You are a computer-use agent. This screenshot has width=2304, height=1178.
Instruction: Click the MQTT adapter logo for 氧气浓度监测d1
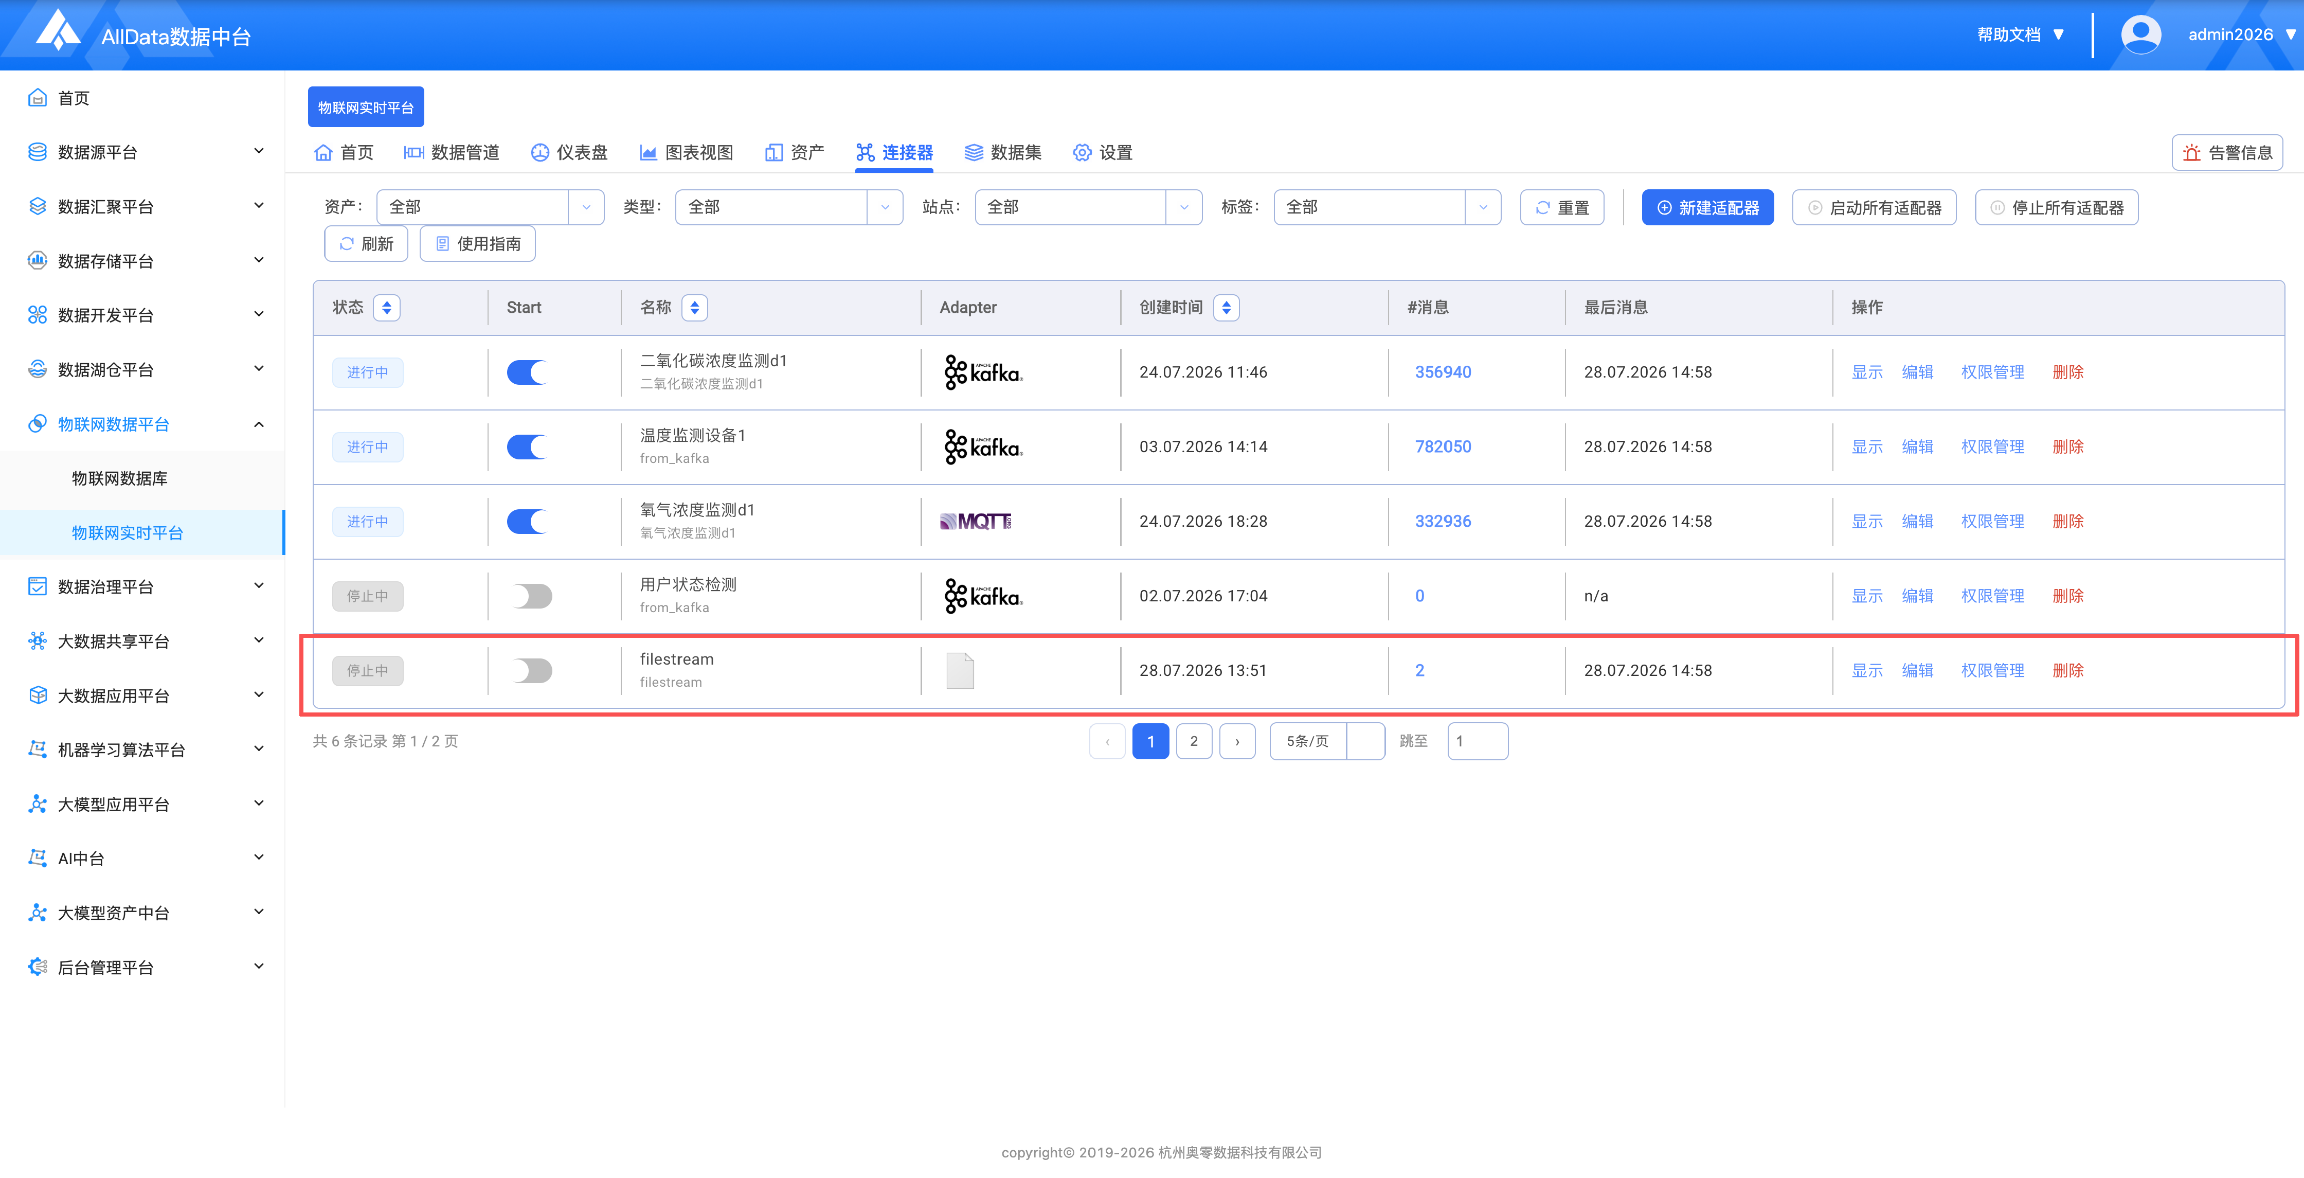click(x=976, y=522)
